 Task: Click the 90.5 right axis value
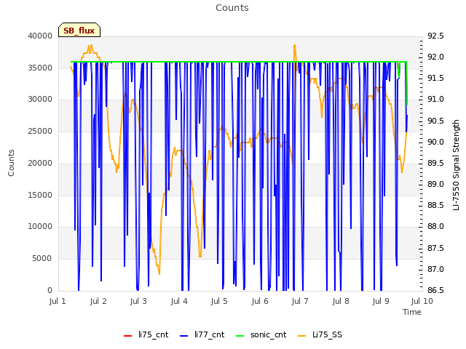[x=435, y=121]
